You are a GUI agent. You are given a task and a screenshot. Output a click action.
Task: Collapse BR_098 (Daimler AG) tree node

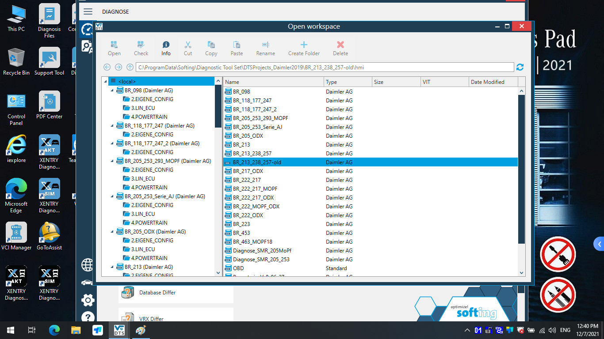pos(112,90)
